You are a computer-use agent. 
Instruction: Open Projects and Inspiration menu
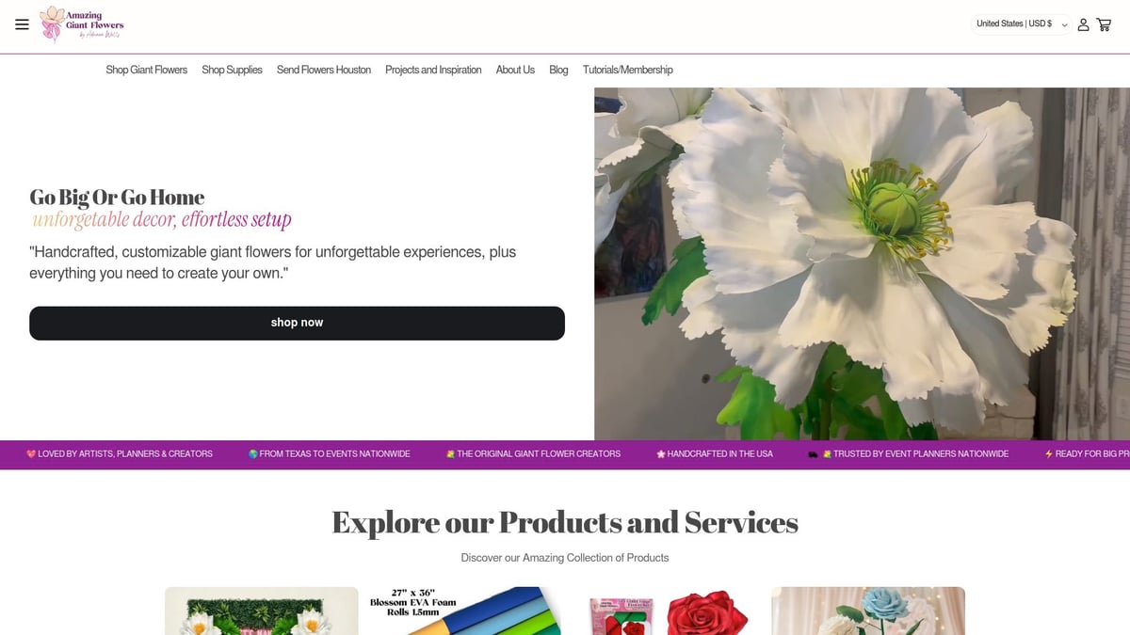click(x=433, y=70)
